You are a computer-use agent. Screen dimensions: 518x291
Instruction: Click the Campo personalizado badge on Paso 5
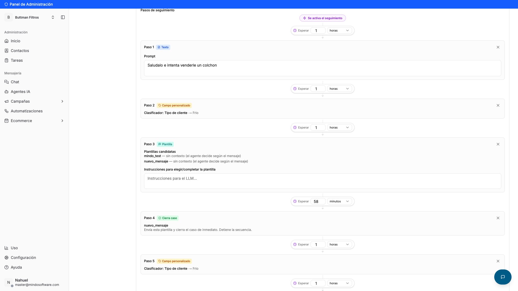[174, 261]
